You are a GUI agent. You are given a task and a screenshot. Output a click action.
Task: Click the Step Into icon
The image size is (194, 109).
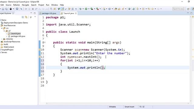point(40,9)
